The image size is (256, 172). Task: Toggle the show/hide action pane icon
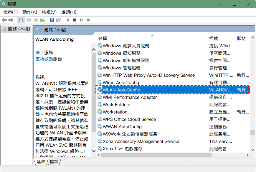click(x=59, y=20)
